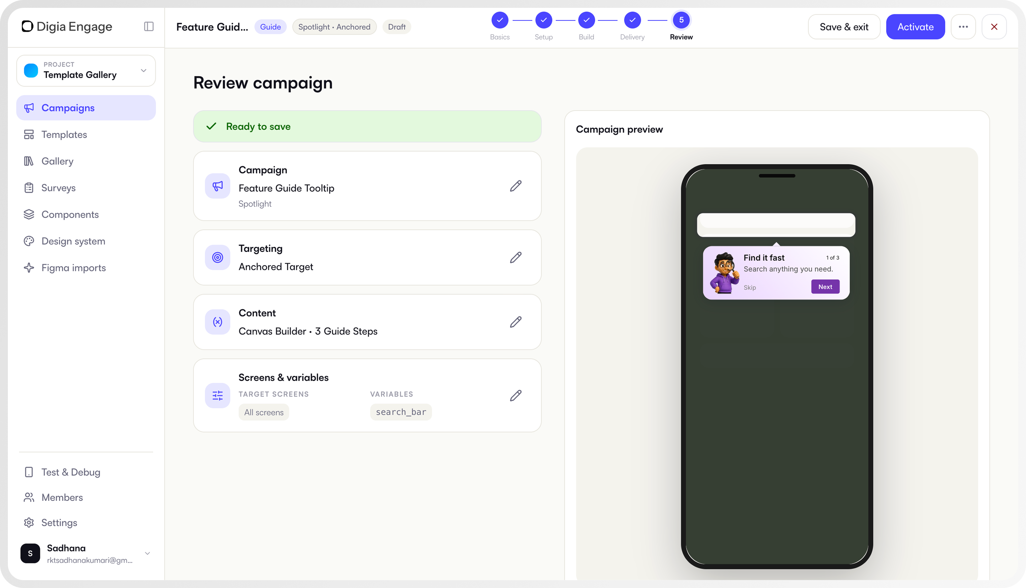Click Next in the tooltip preview
This screenshot has width=1026, height=588.
[x=825, y=287]
